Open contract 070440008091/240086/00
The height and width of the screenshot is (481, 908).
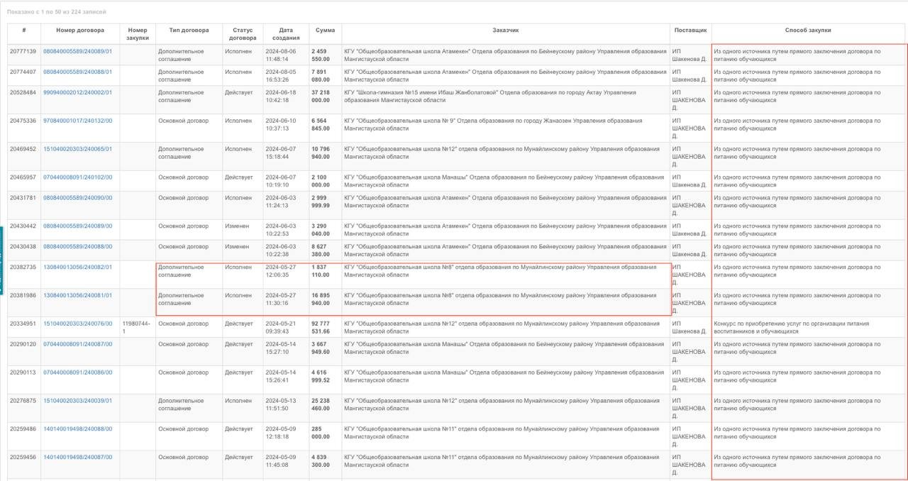click(77, 372)
